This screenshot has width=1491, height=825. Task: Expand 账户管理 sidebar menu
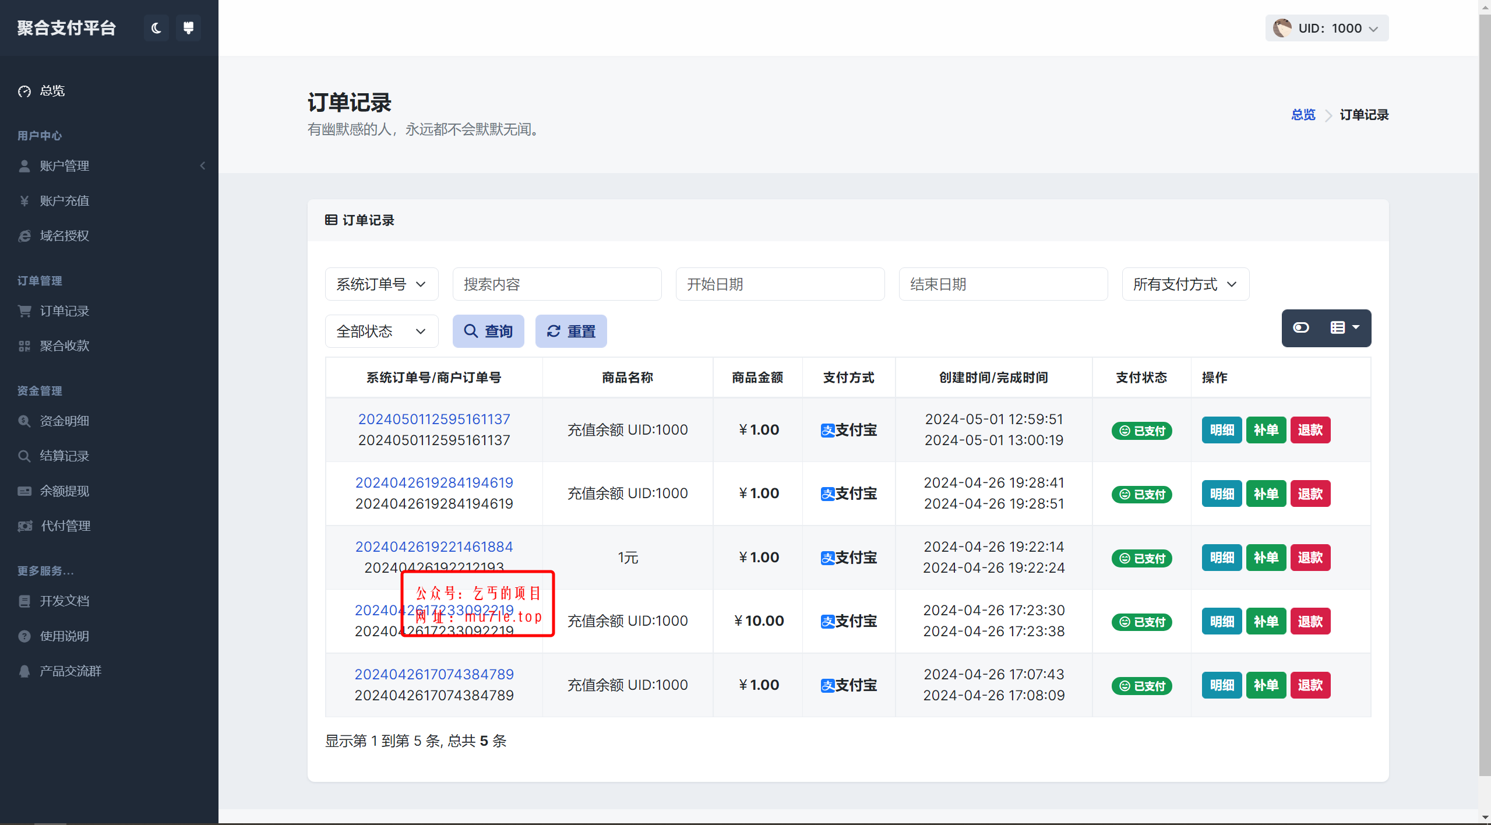pyautogui.click(x=109, y=166)
